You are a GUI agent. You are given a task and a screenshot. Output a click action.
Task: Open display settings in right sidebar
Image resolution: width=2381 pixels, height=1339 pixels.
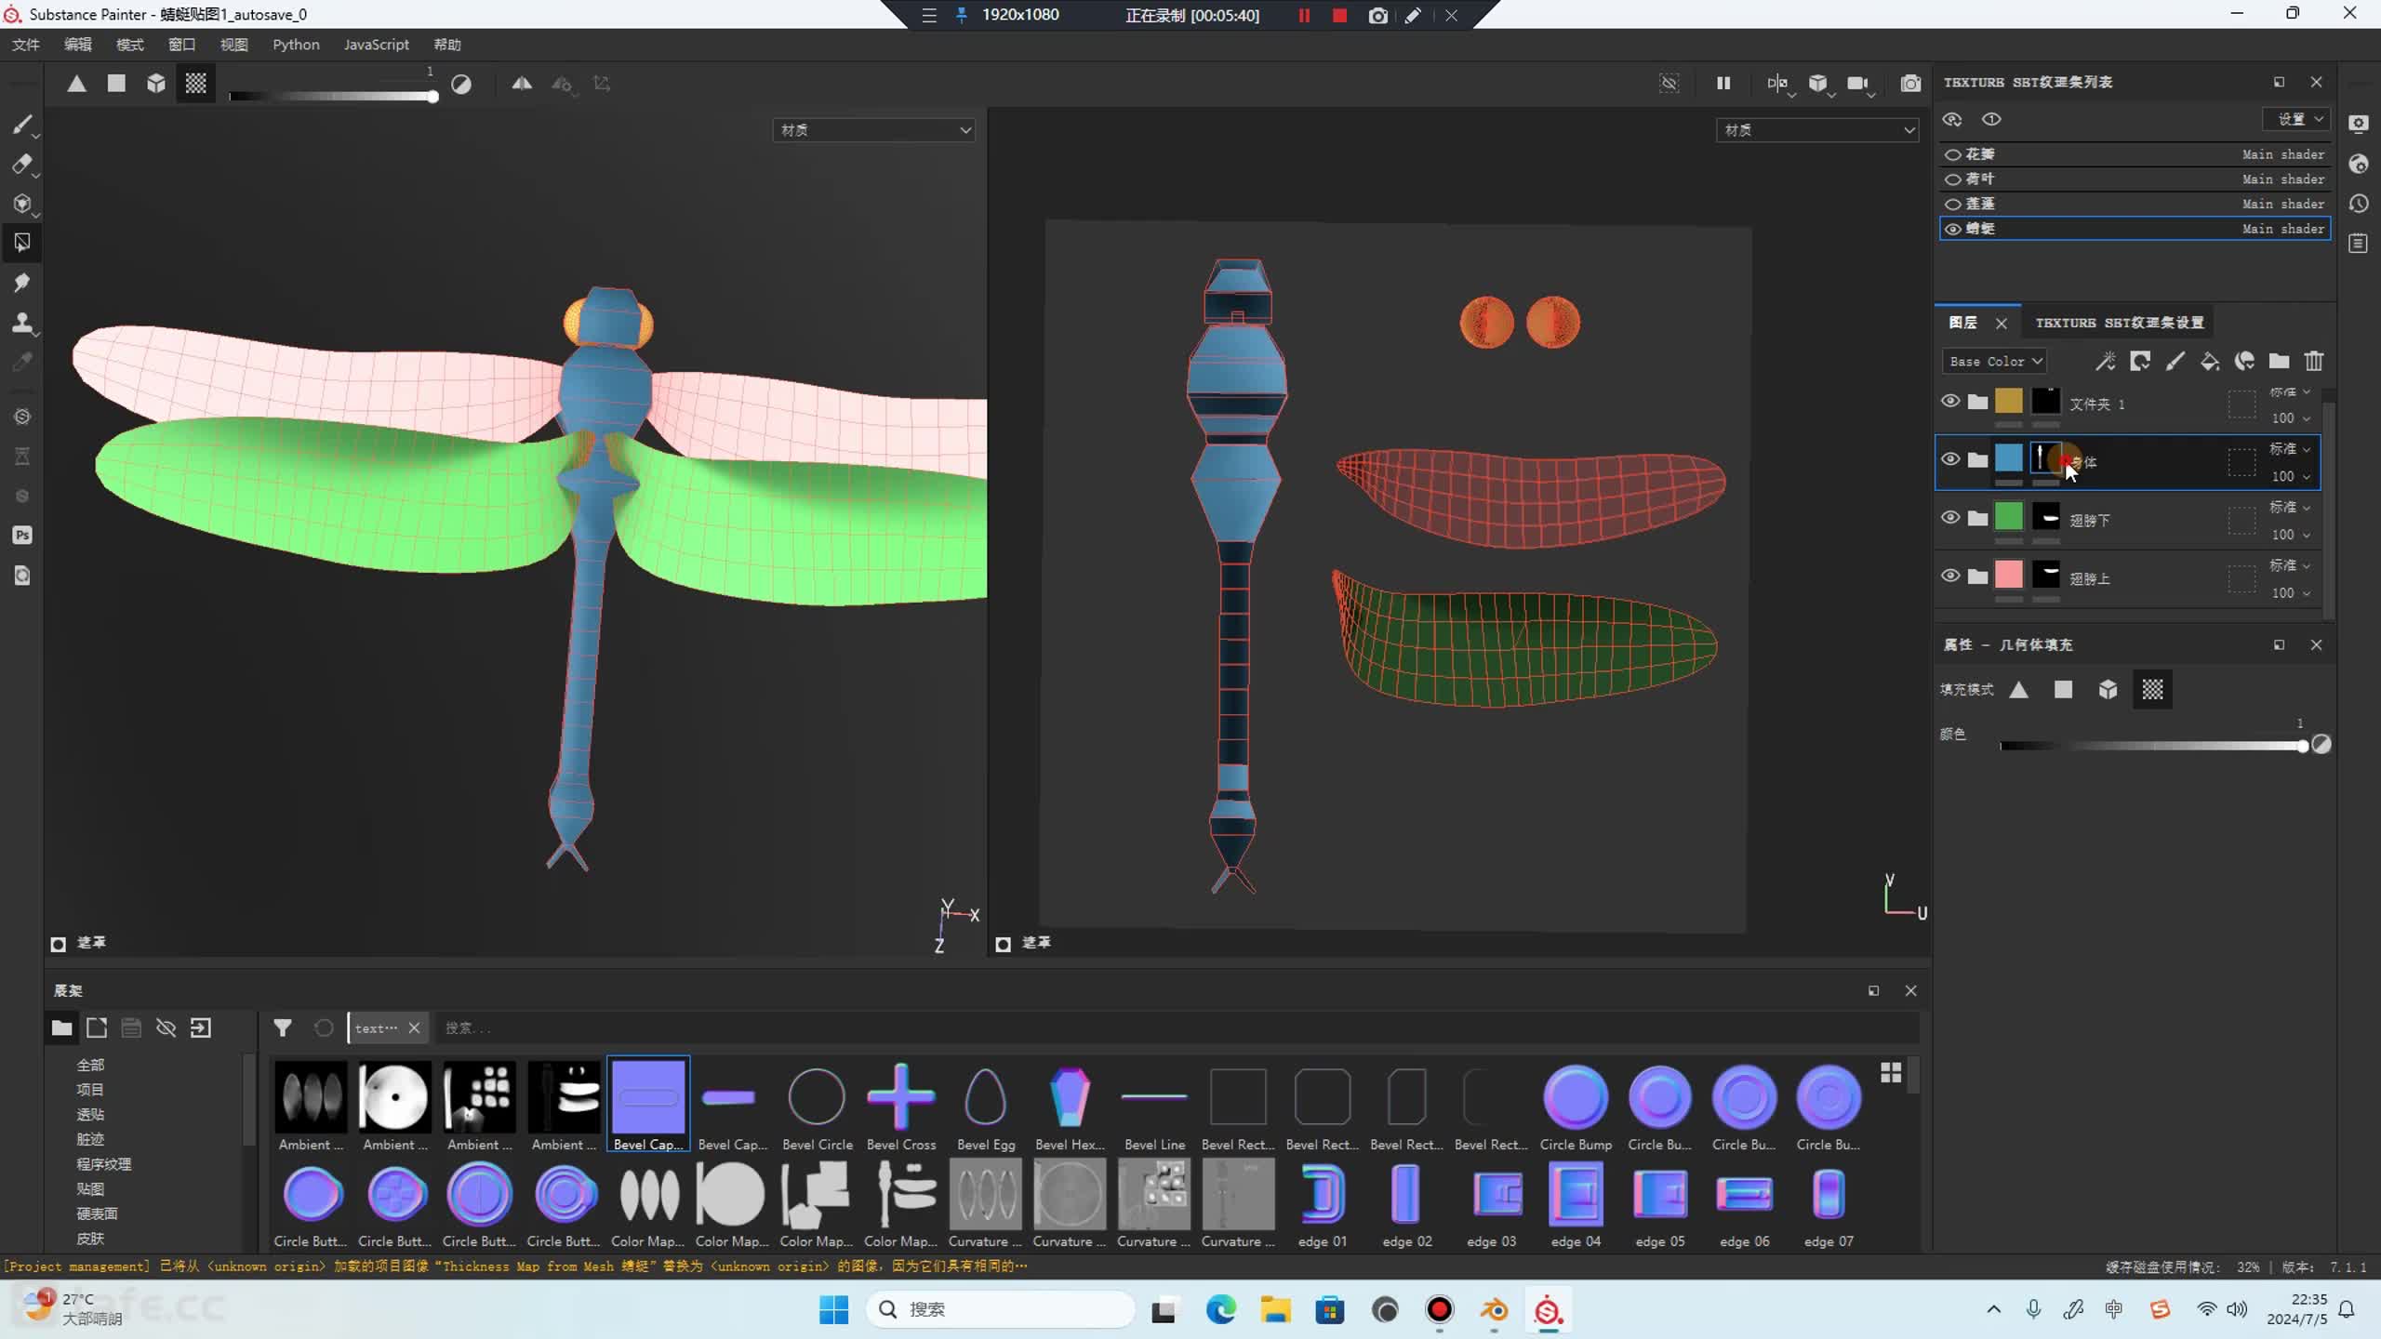(2358, 124)
